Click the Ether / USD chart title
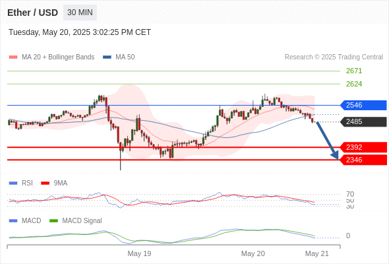 [32, 13]
